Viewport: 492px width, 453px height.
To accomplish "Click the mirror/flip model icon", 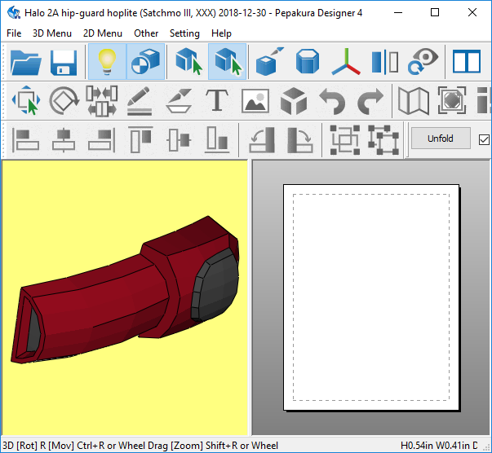I will [x=385, y=63].
